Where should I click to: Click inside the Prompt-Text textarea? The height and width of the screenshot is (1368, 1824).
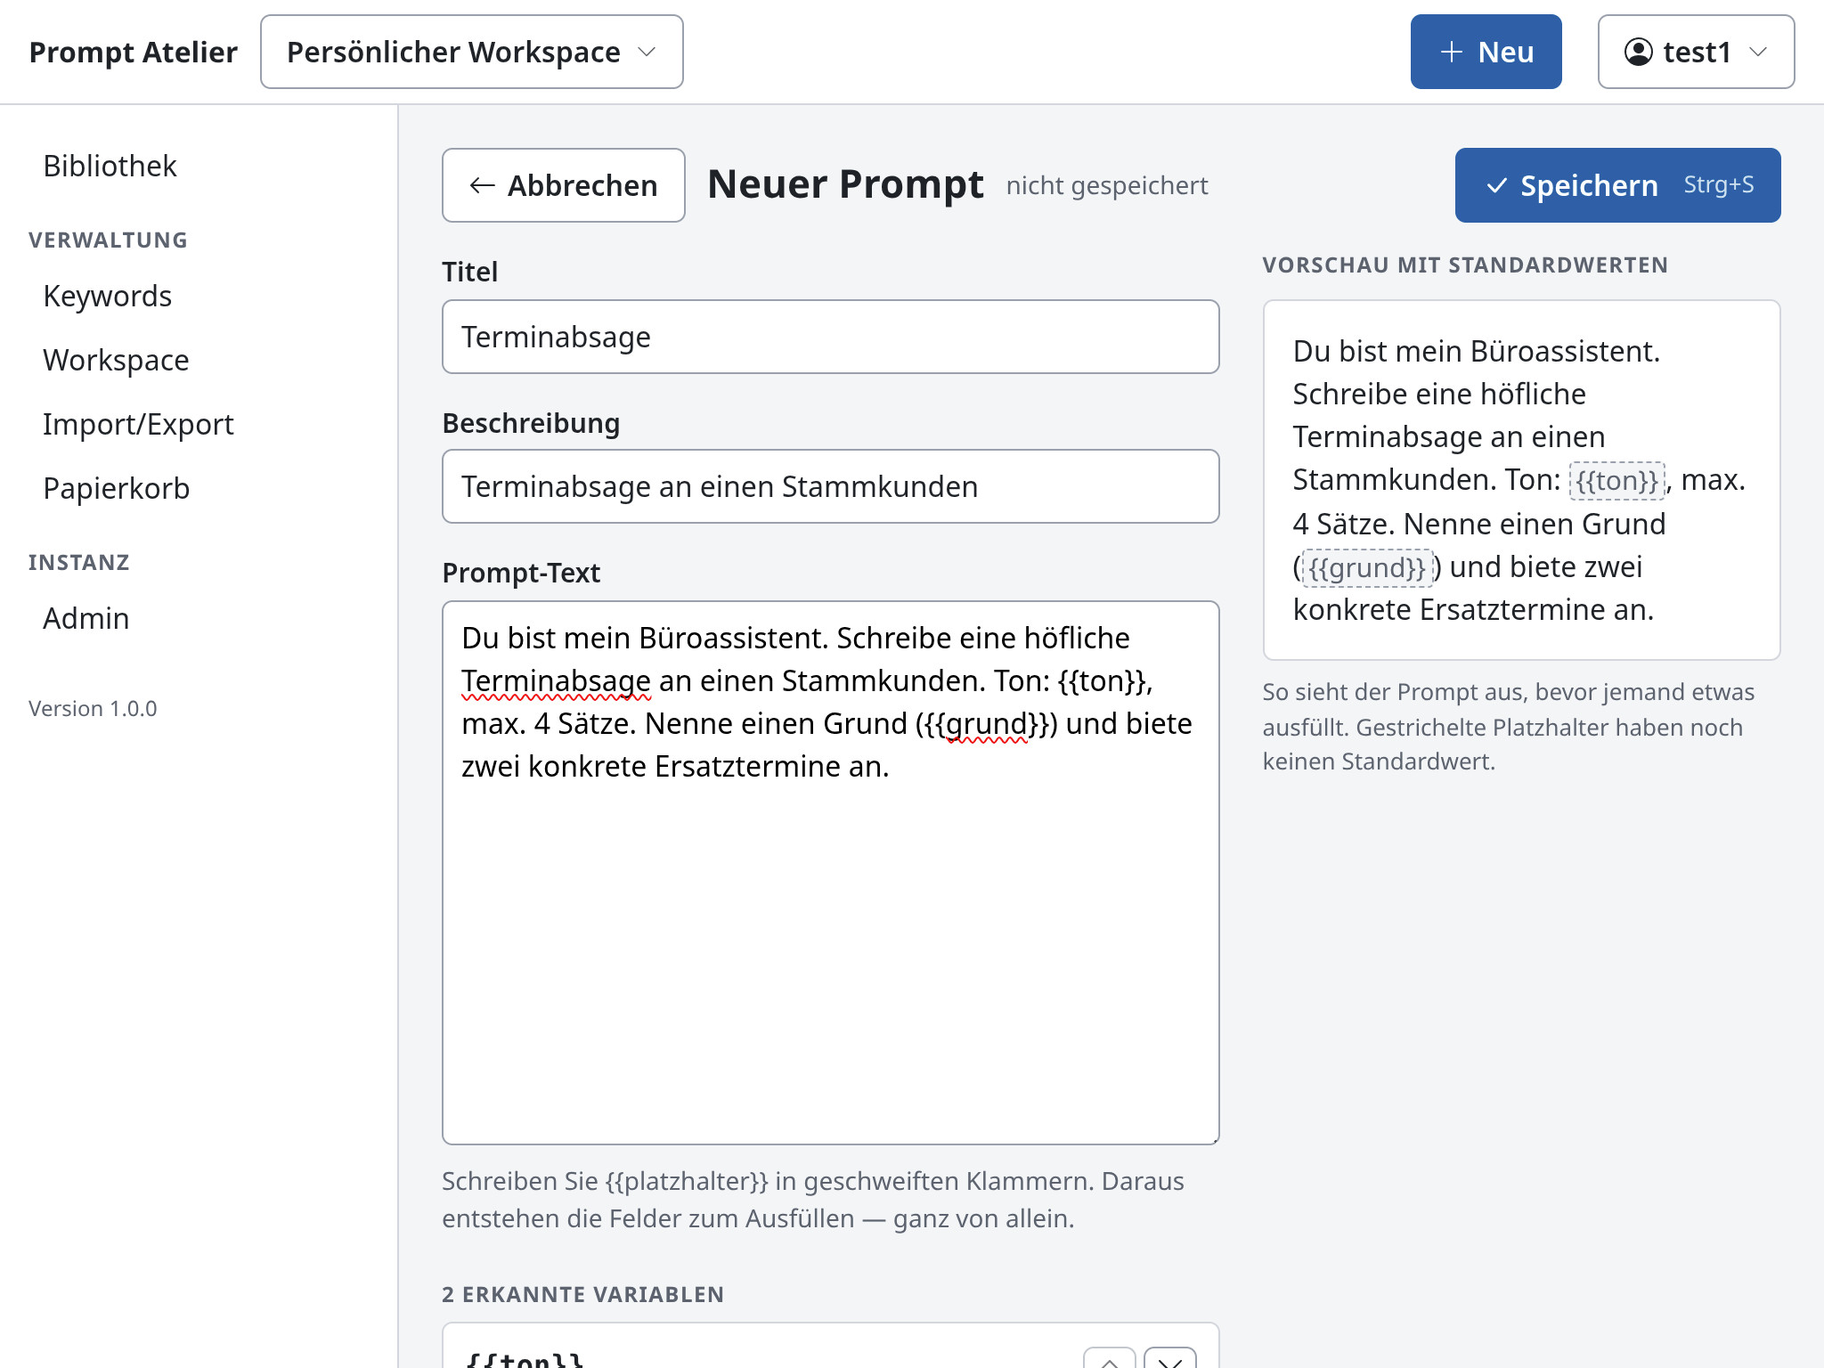[830, 873]
